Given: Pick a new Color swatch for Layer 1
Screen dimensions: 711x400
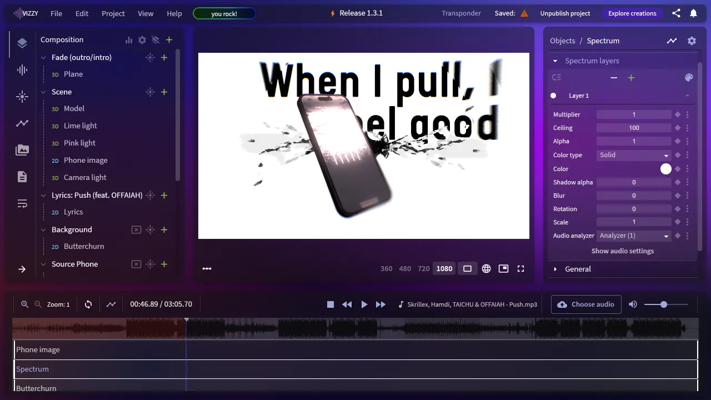Looking at the screenshot, I should 665,169.
